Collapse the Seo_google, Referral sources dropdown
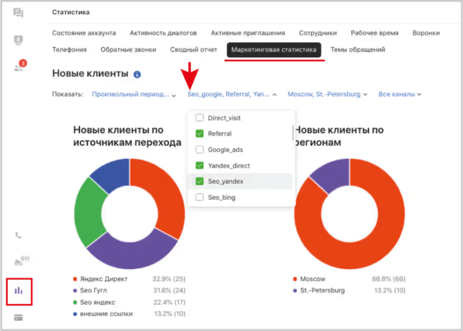The image size is (463, 331). pyautogui.click(x=232, y=94)
